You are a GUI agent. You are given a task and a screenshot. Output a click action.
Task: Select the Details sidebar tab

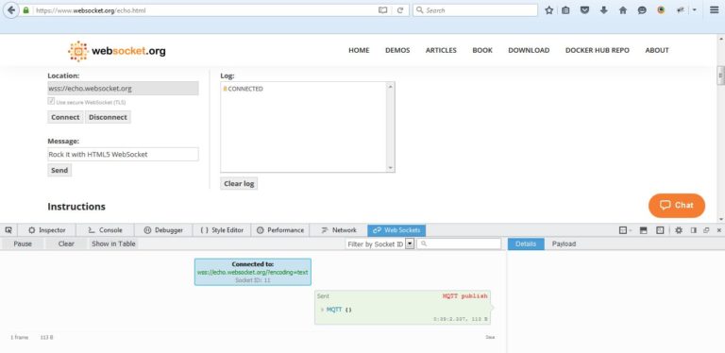click(526, 244)
